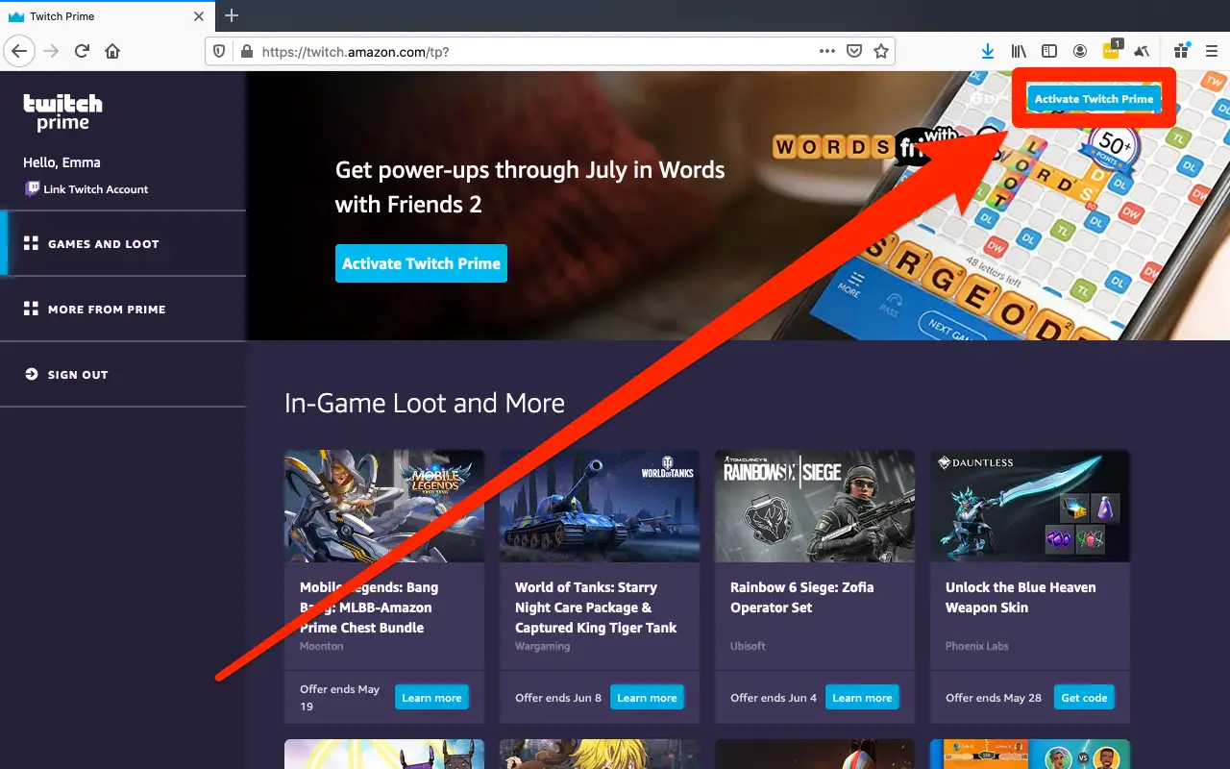1230x769 pixels.
Task: Click the Downloads arrow icon in the toolbar
Action: (987, 51)
